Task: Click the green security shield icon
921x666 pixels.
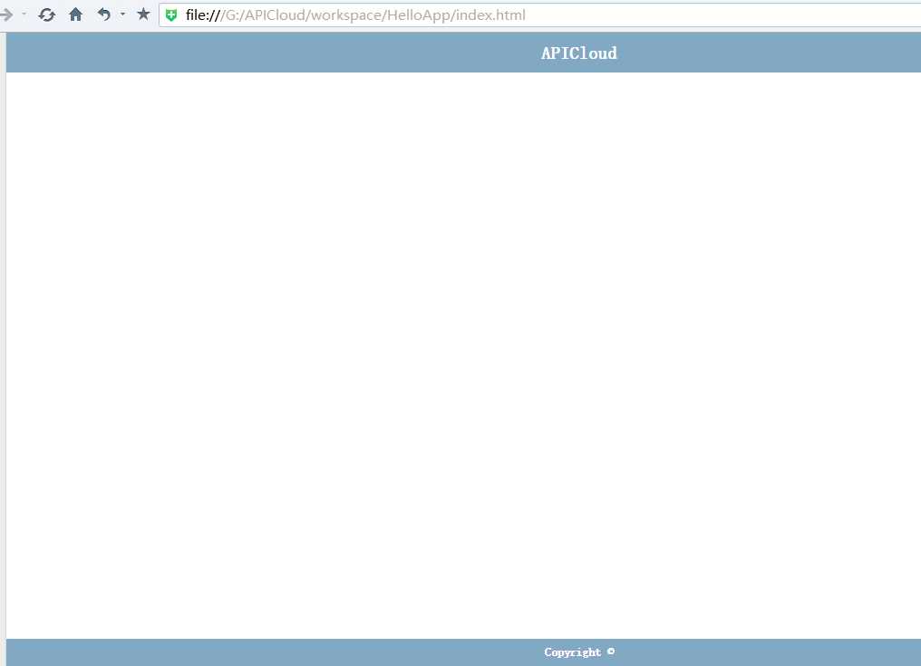Action: pos(171,15)
